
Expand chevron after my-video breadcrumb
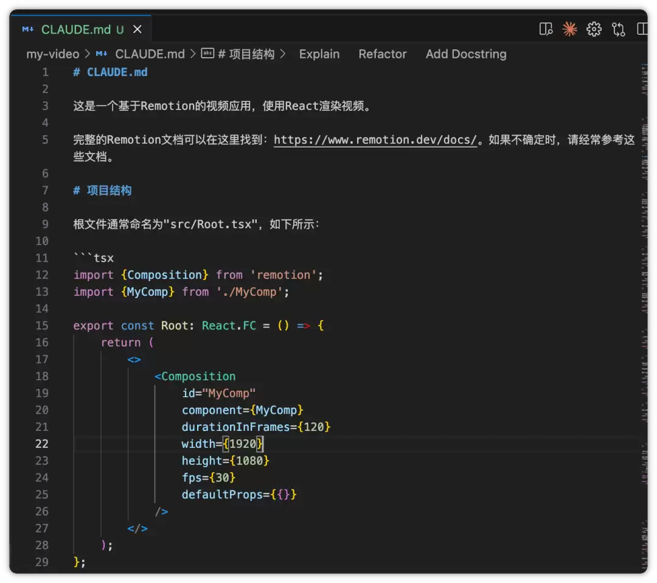click(87, 54)
